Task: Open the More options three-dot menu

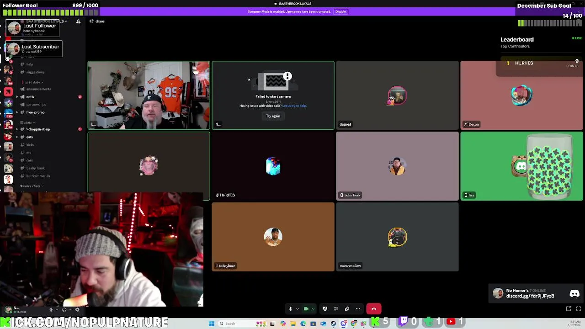Action: click(358, 309)
